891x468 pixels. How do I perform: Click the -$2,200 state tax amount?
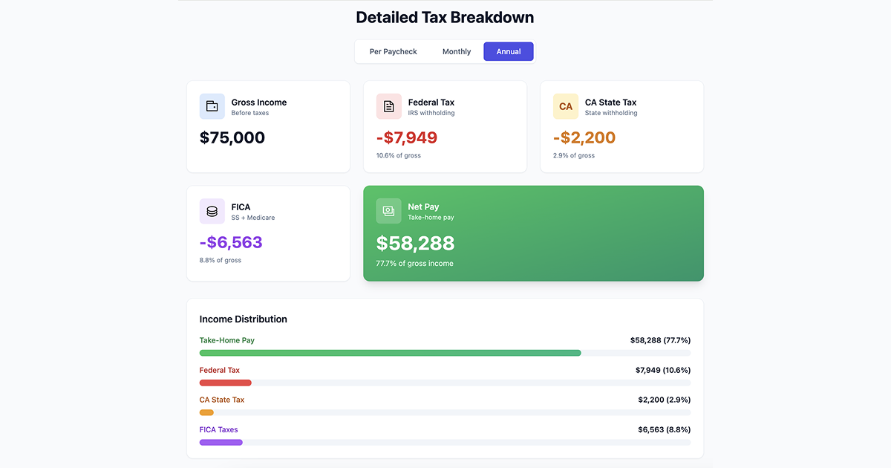584,137
